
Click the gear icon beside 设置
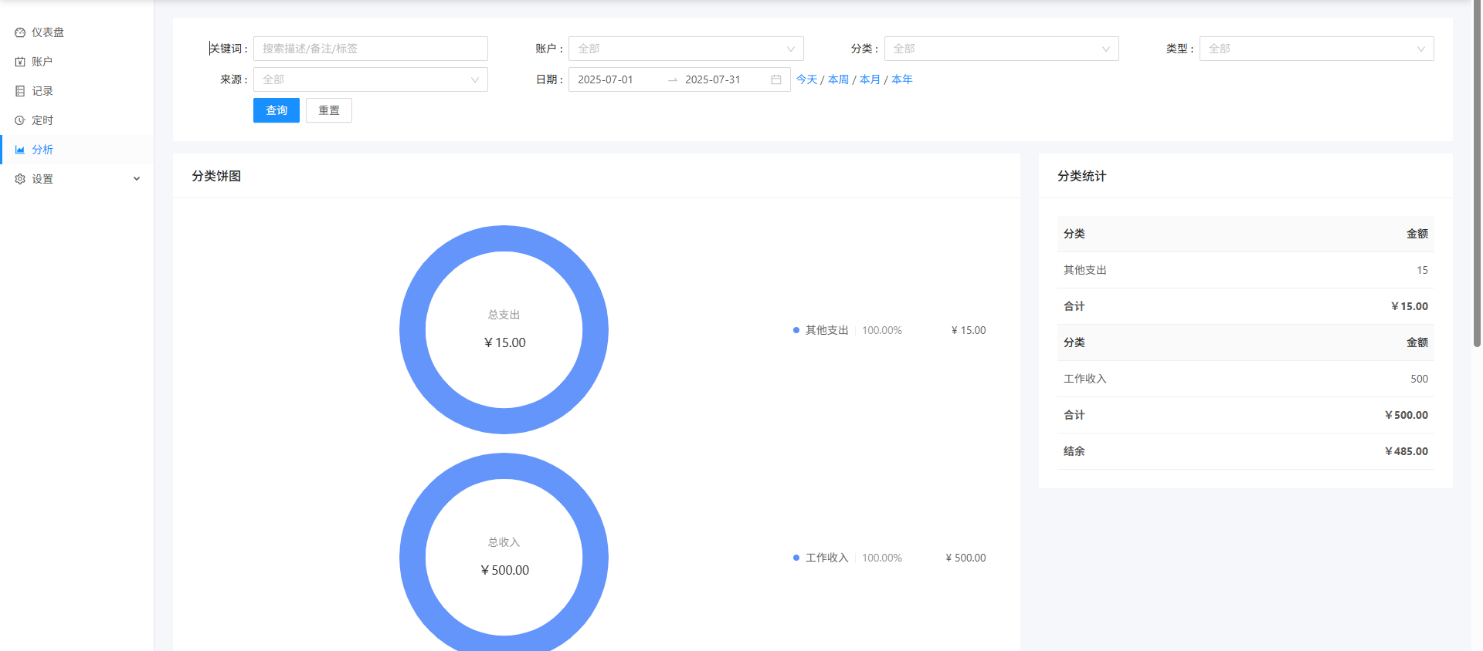tap(20, 179)
